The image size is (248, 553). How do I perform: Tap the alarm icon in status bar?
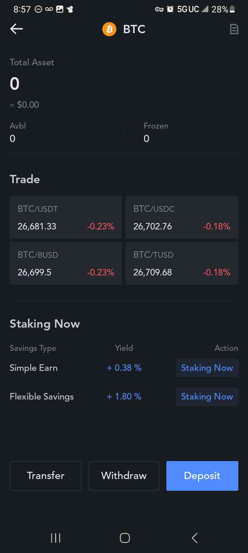pyautogui.click(x=170, y=9)
